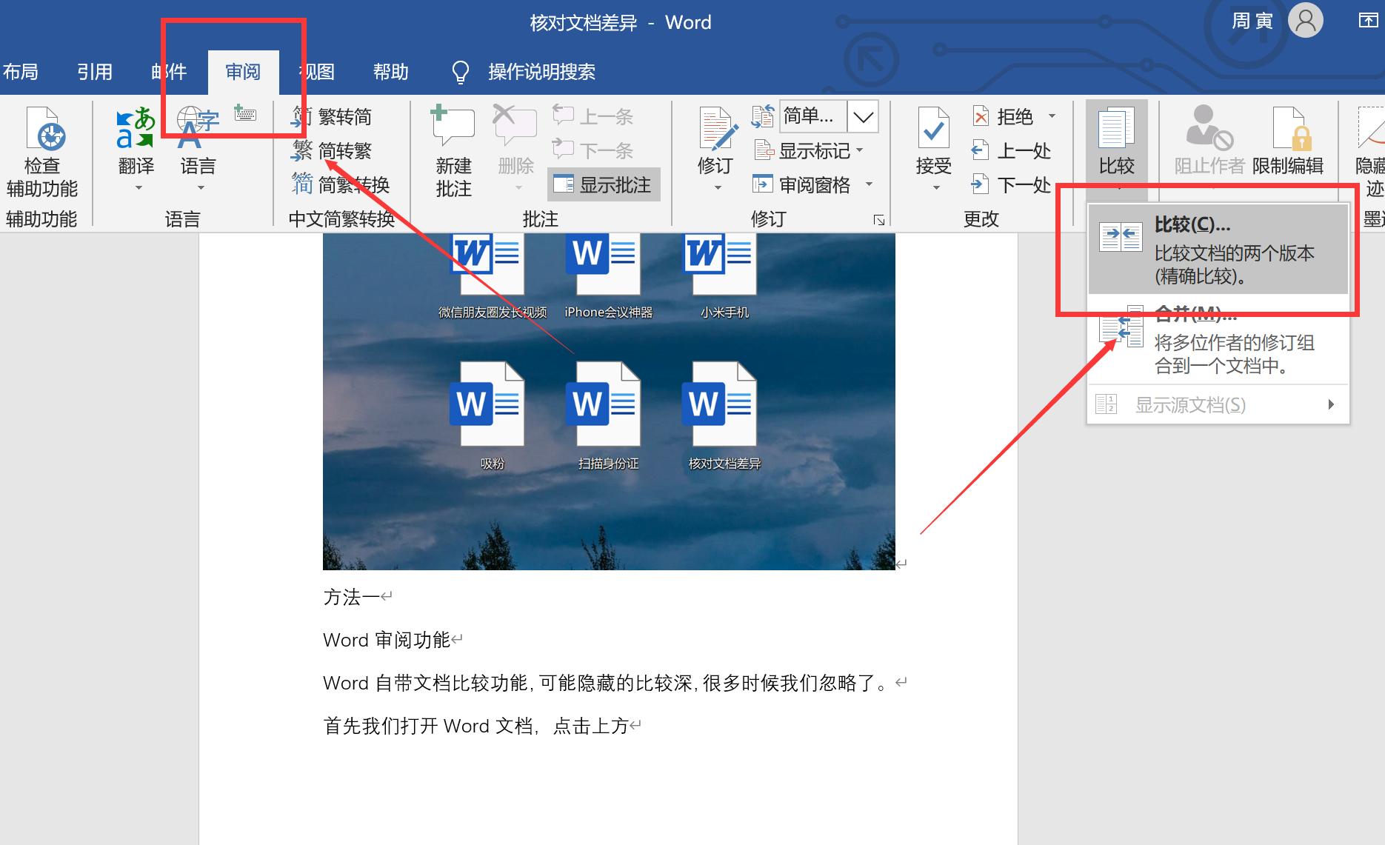Viewport: 1385px width, 845px height.
Task: Click the 拒绝 reject change split control
Action: coord(1003,116)
